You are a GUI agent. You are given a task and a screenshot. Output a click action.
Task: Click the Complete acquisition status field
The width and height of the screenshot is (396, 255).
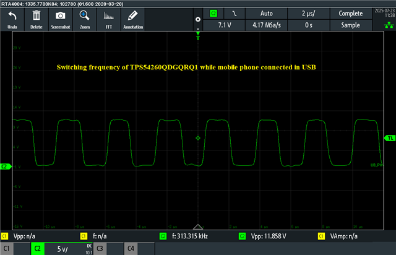(x=351, y=14)
